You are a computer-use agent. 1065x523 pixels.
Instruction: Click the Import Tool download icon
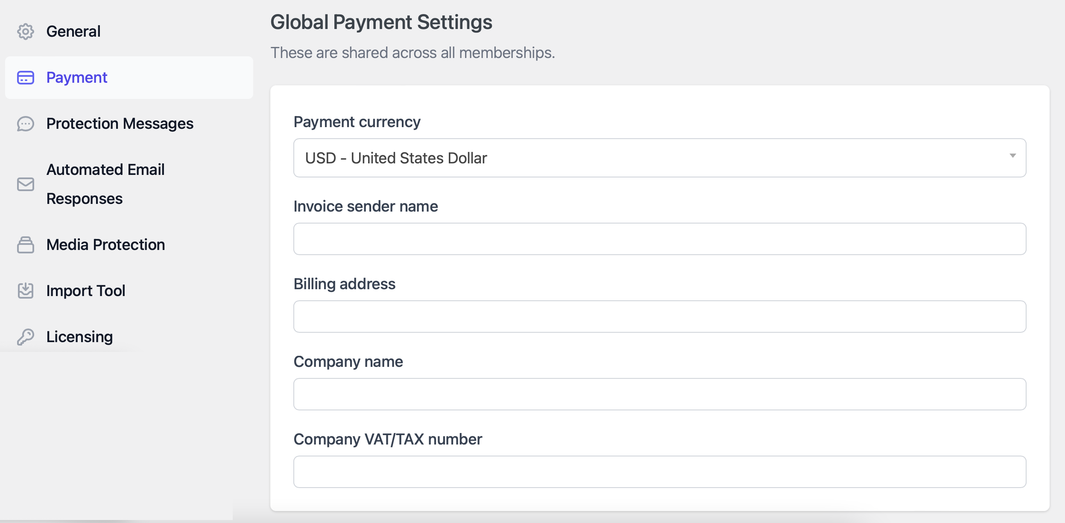[26, 291]
